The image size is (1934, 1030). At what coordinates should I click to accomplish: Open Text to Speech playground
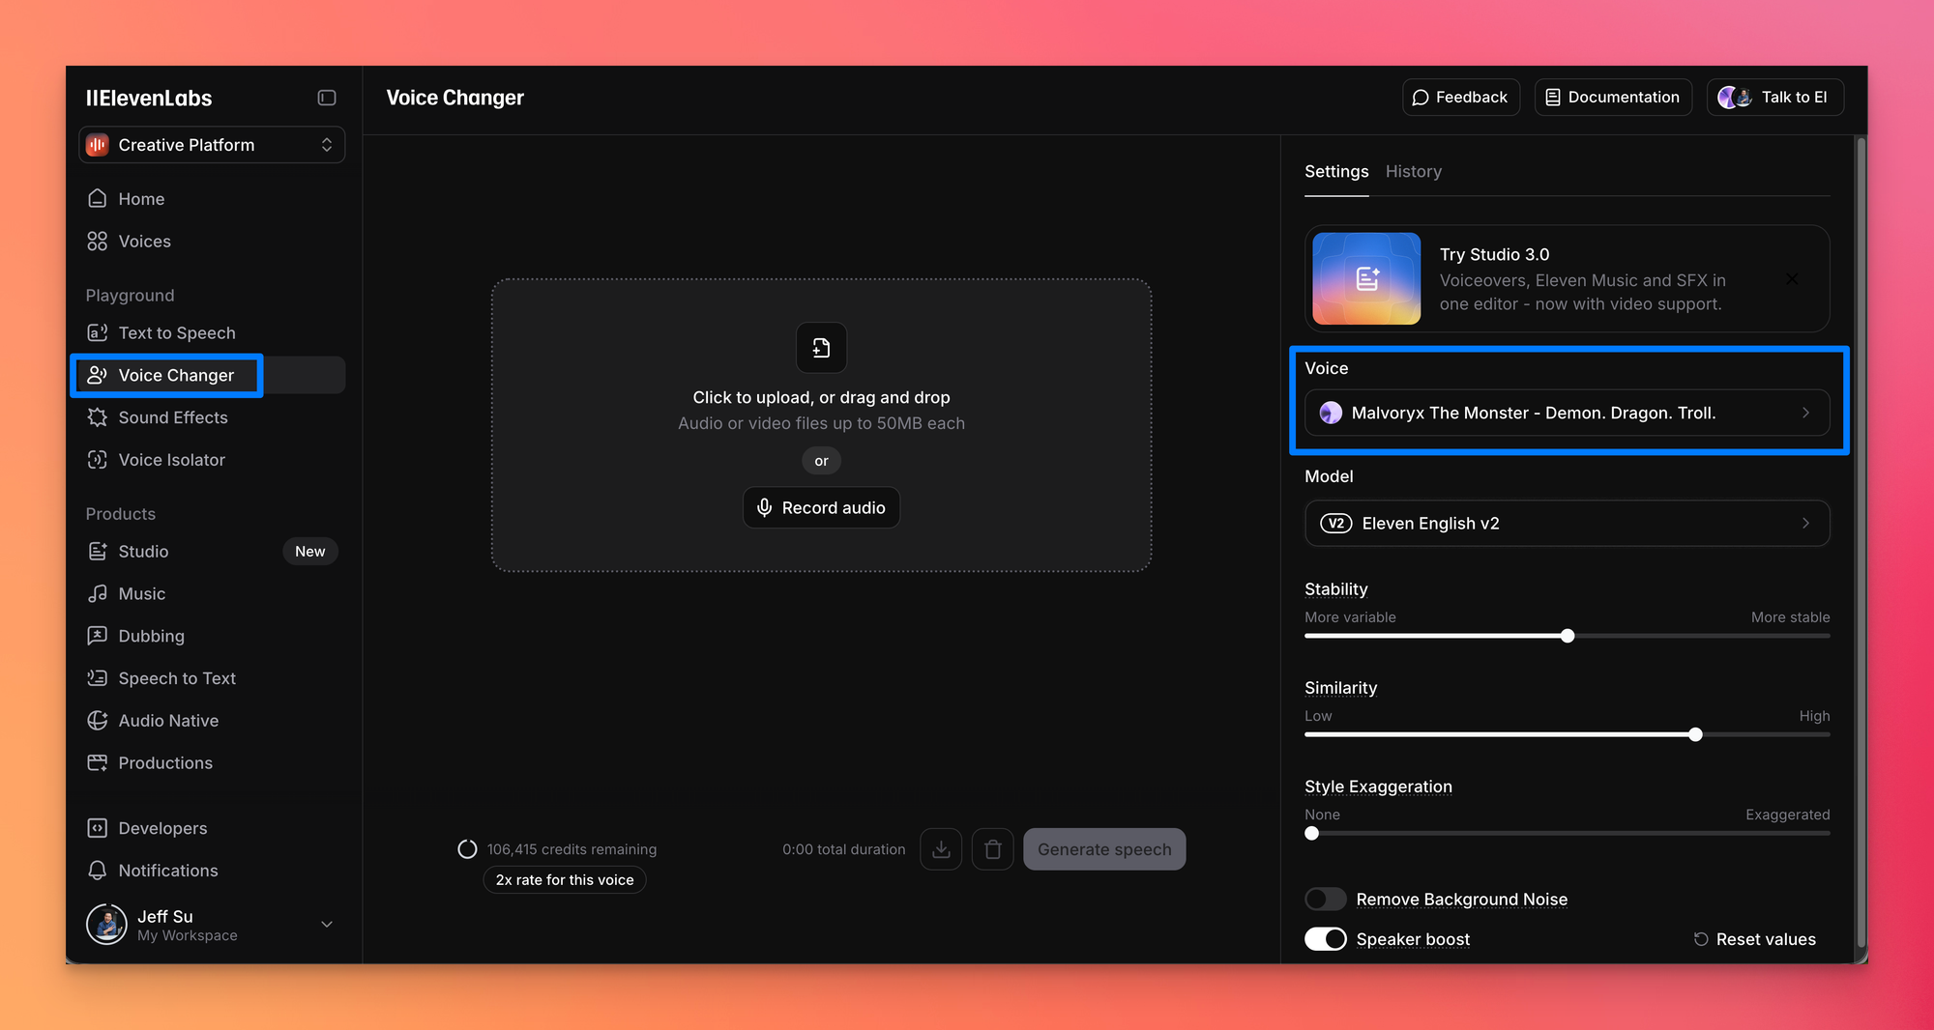(x=212, y=332)
